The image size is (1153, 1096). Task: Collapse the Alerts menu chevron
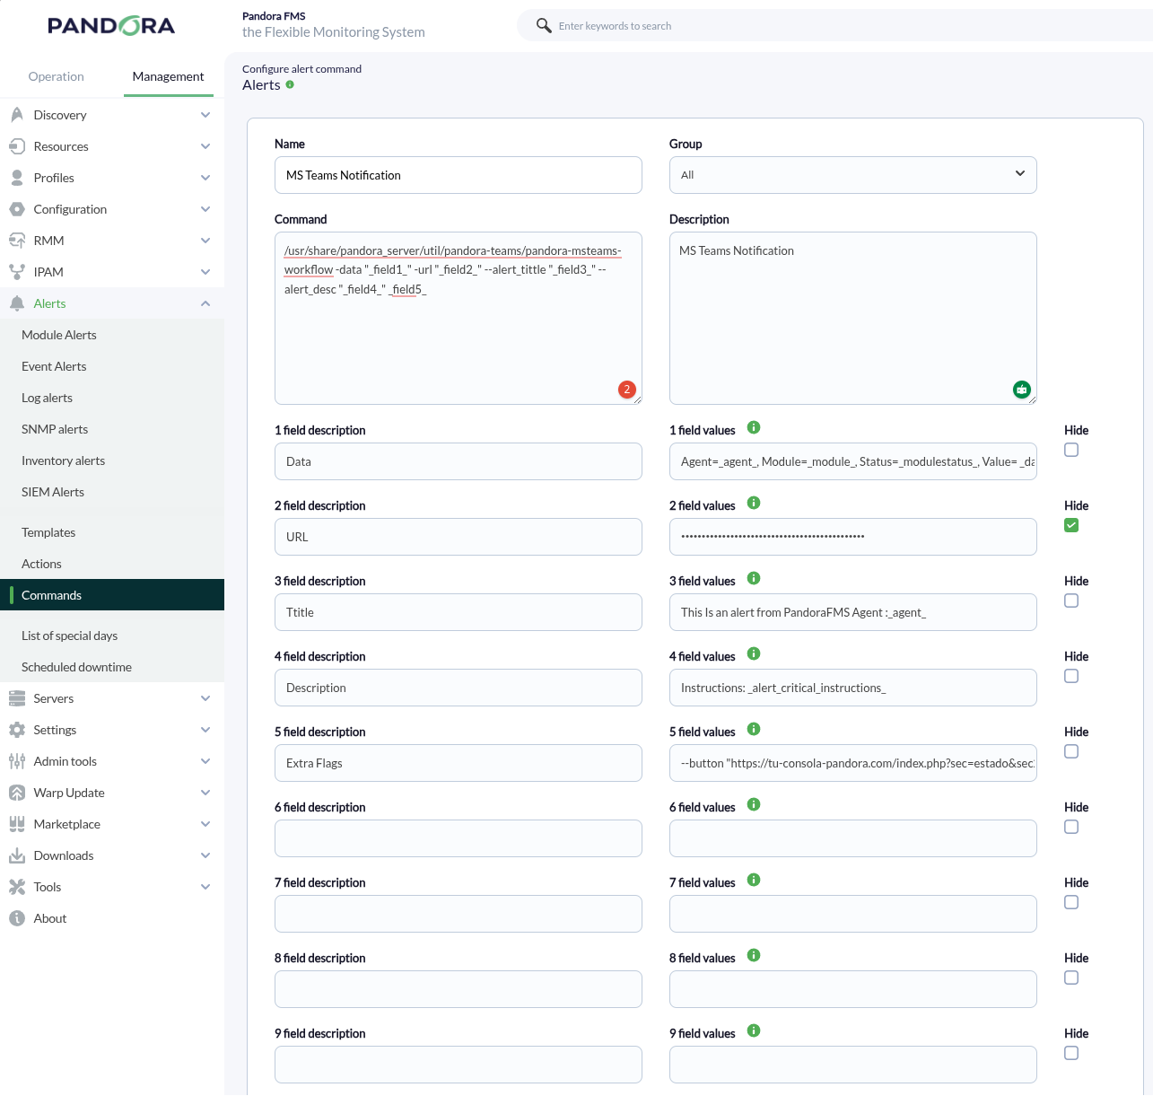205,303
